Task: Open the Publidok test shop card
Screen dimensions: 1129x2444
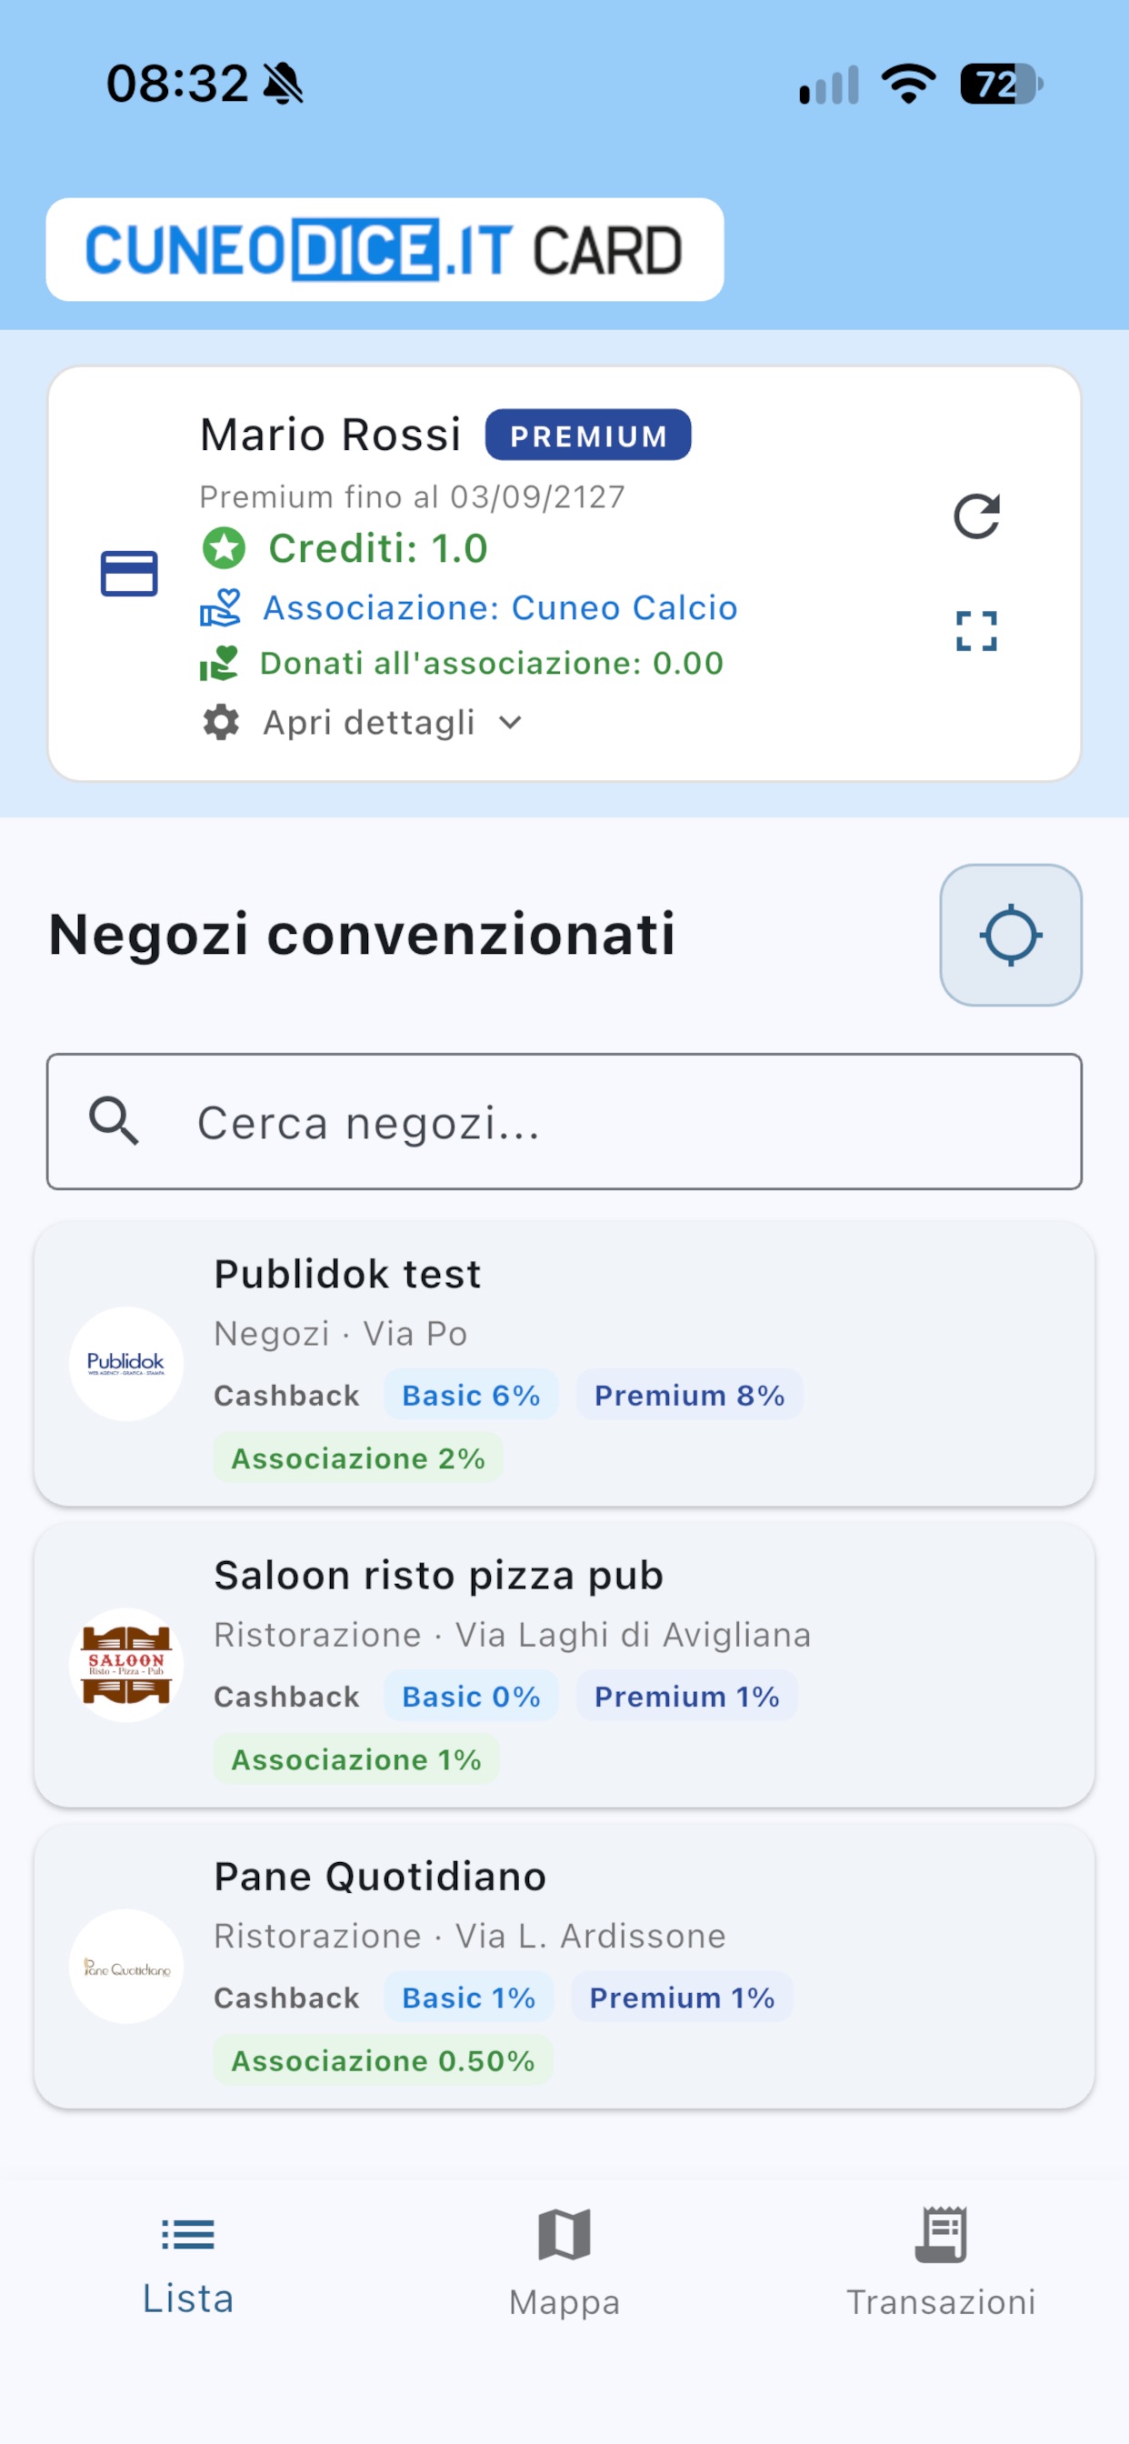Action: tap(564, 1363)
